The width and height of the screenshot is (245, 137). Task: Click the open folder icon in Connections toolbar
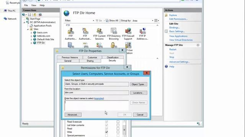point(35,15)
